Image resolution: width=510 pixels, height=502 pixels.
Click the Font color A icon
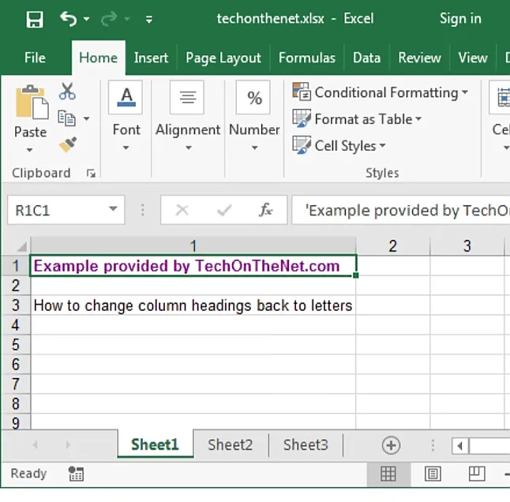[x=126, y=98]
